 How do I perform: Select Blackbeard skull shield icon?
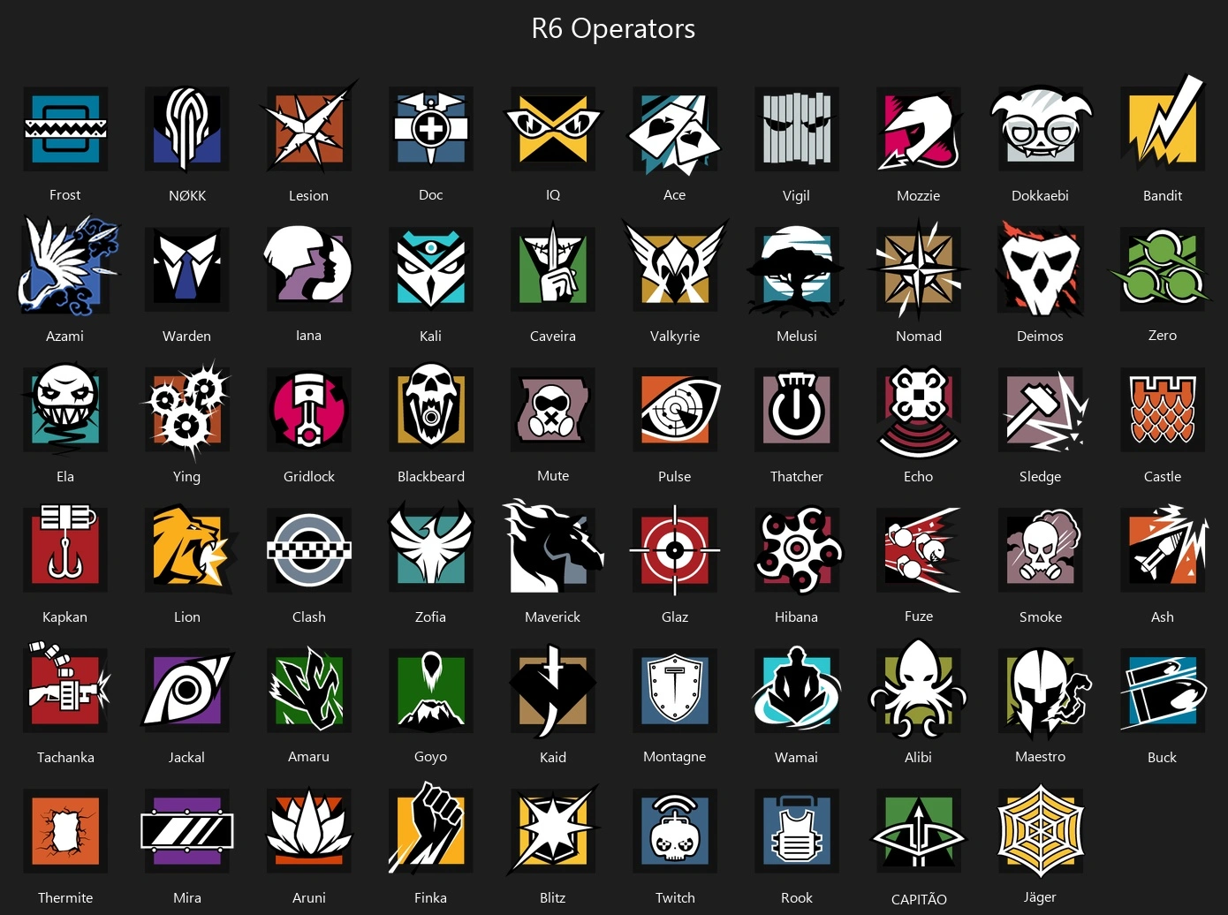pyautogui.click(x=431, y=409)
